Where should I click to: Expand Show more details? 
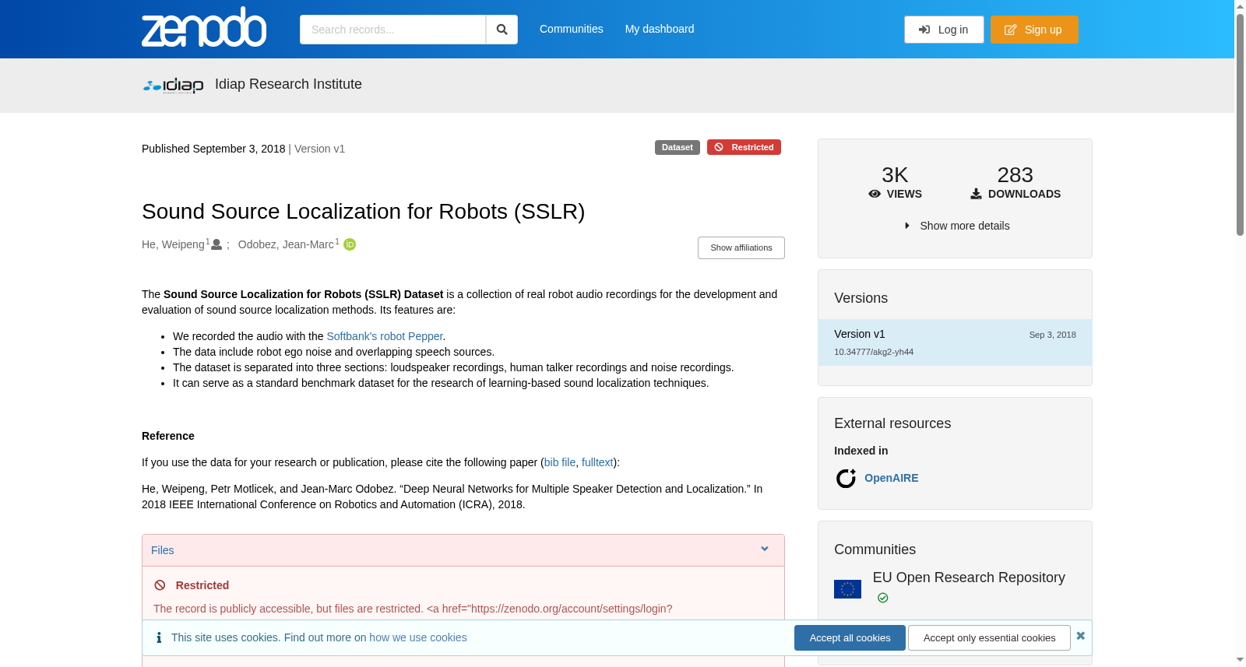[956, 226]
